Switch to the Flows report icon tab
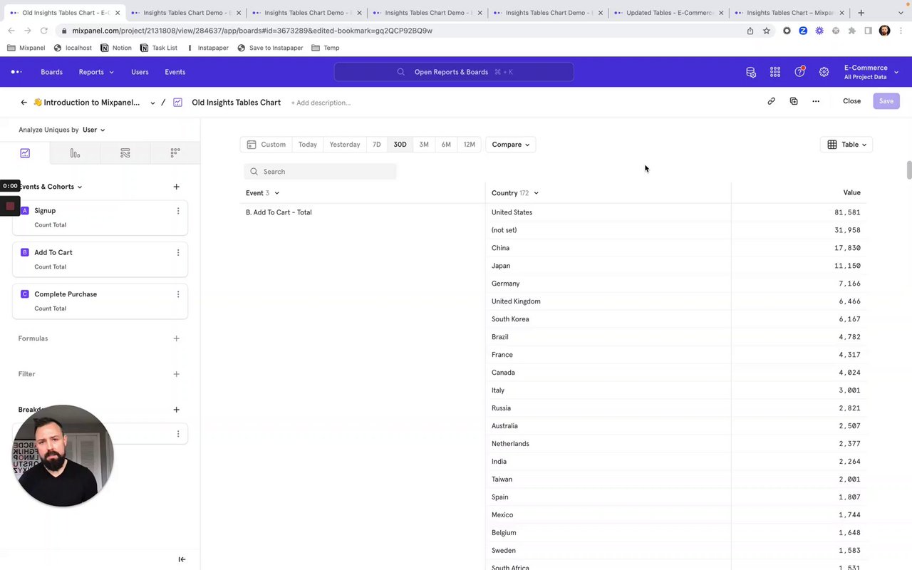This screenshot has height=570, width=912. coord(125,153)
